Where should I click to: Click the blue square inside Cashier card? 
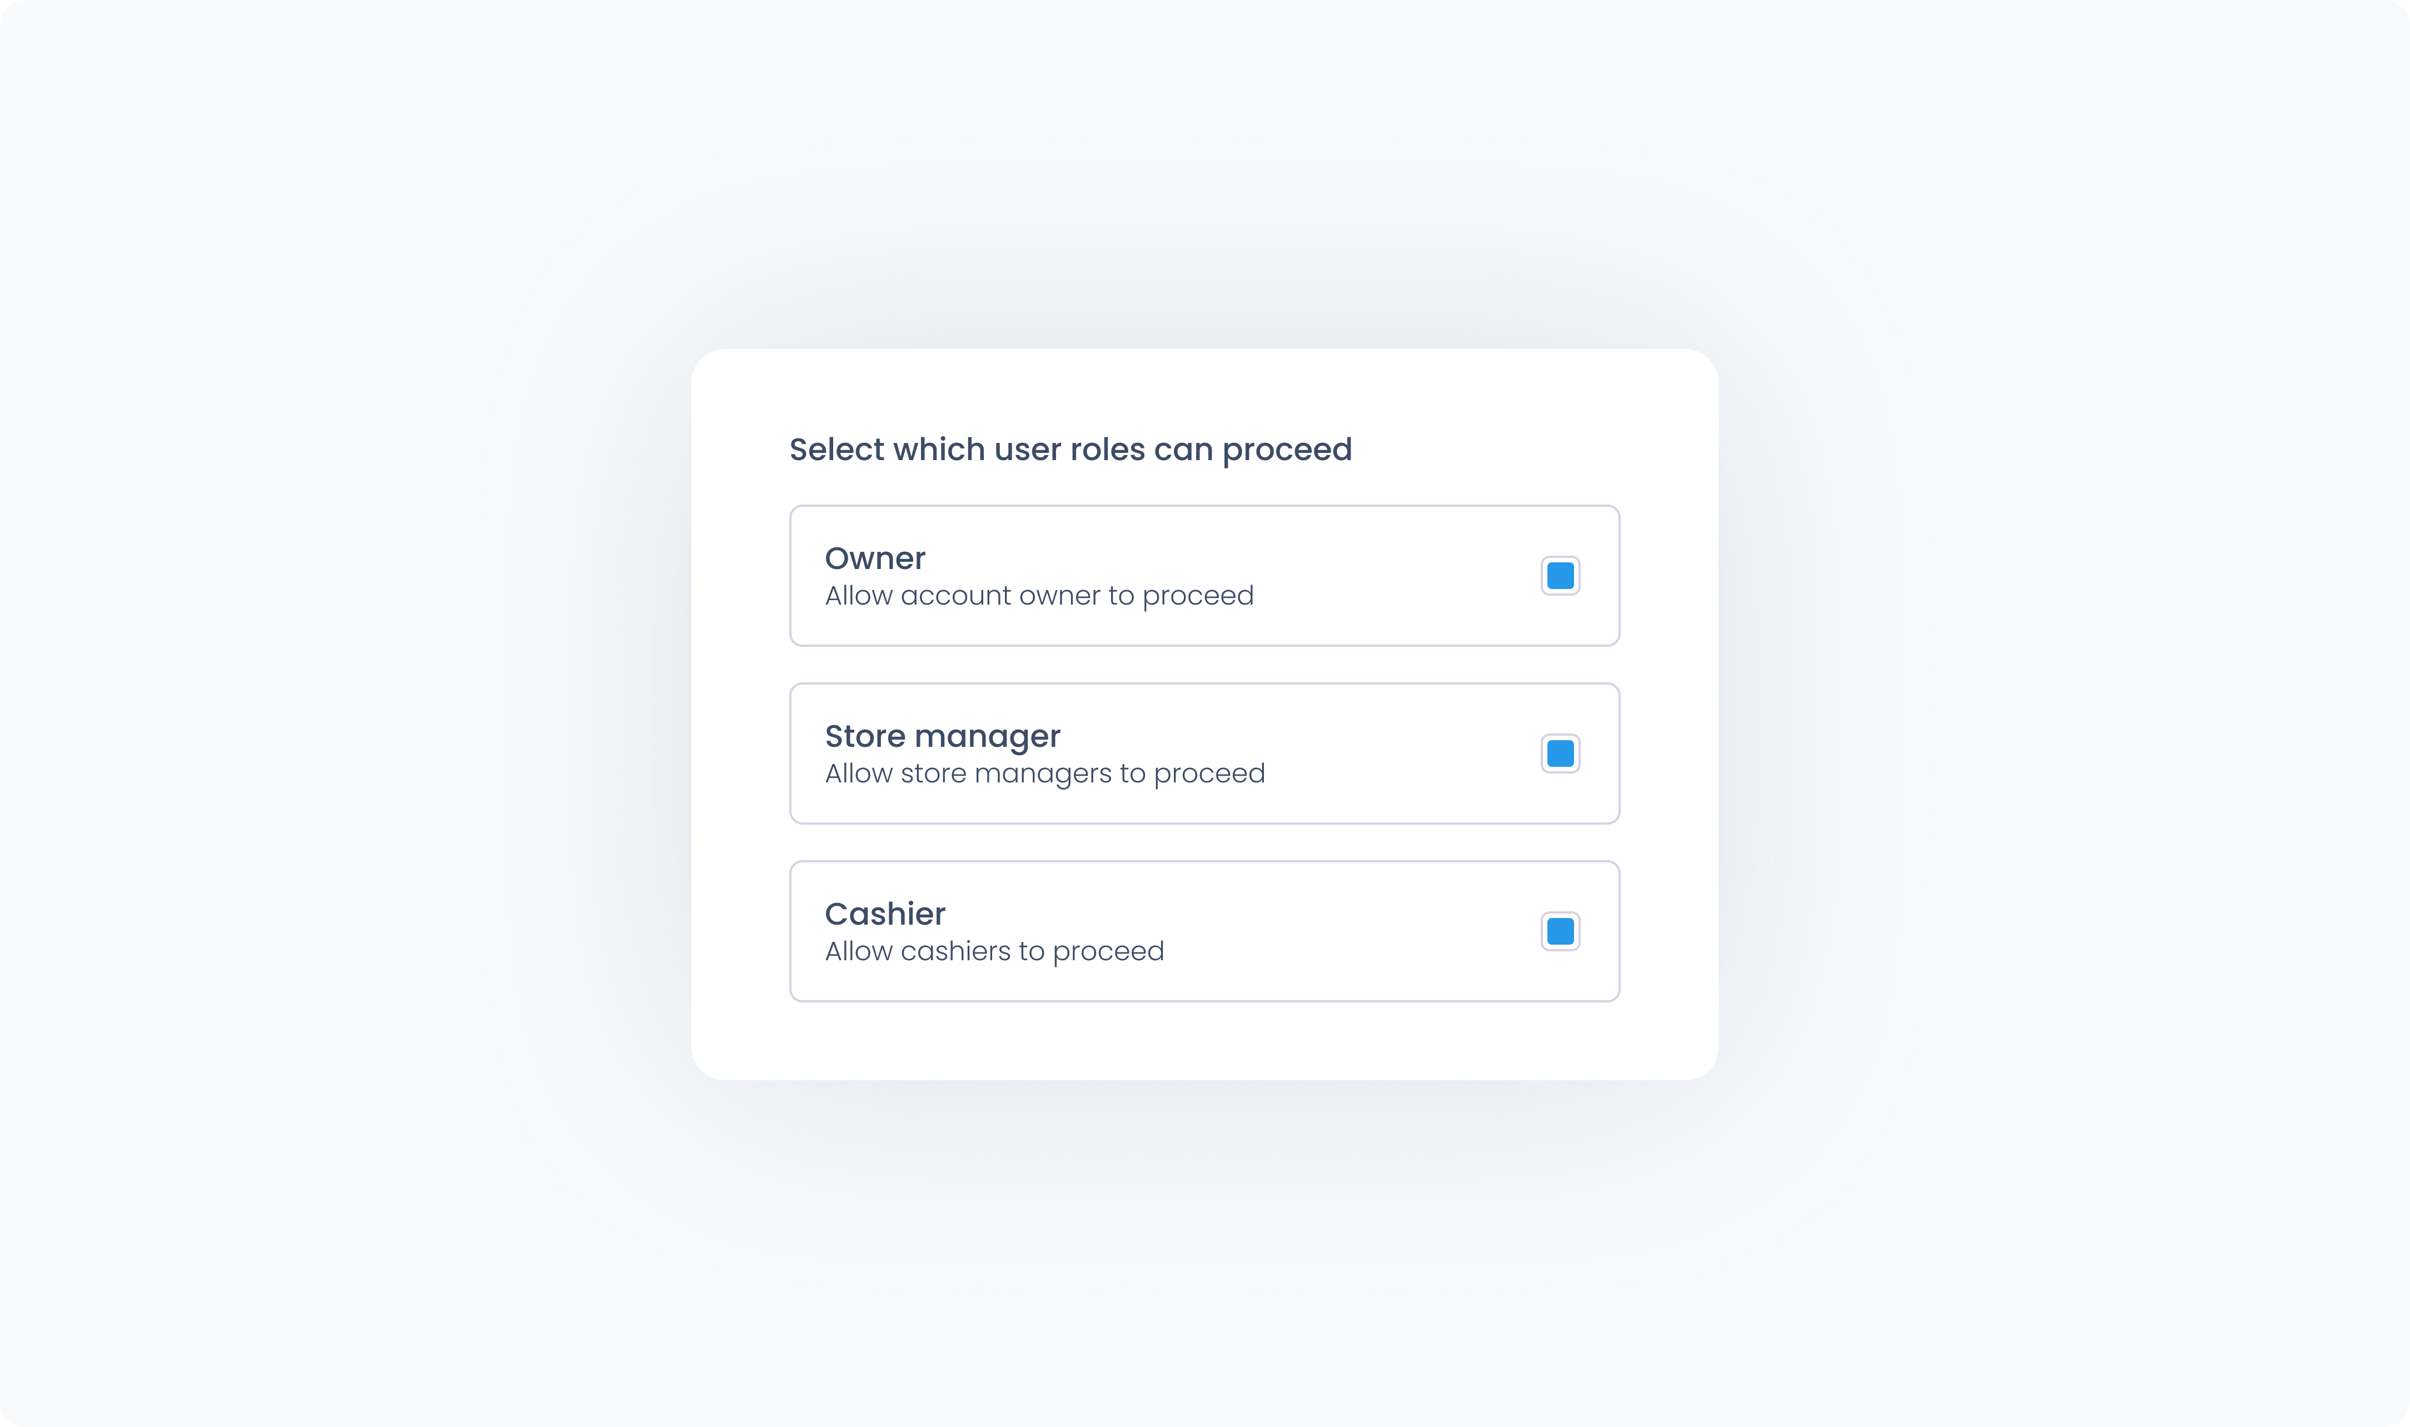pyautogui.click(x=1560, y=931)
